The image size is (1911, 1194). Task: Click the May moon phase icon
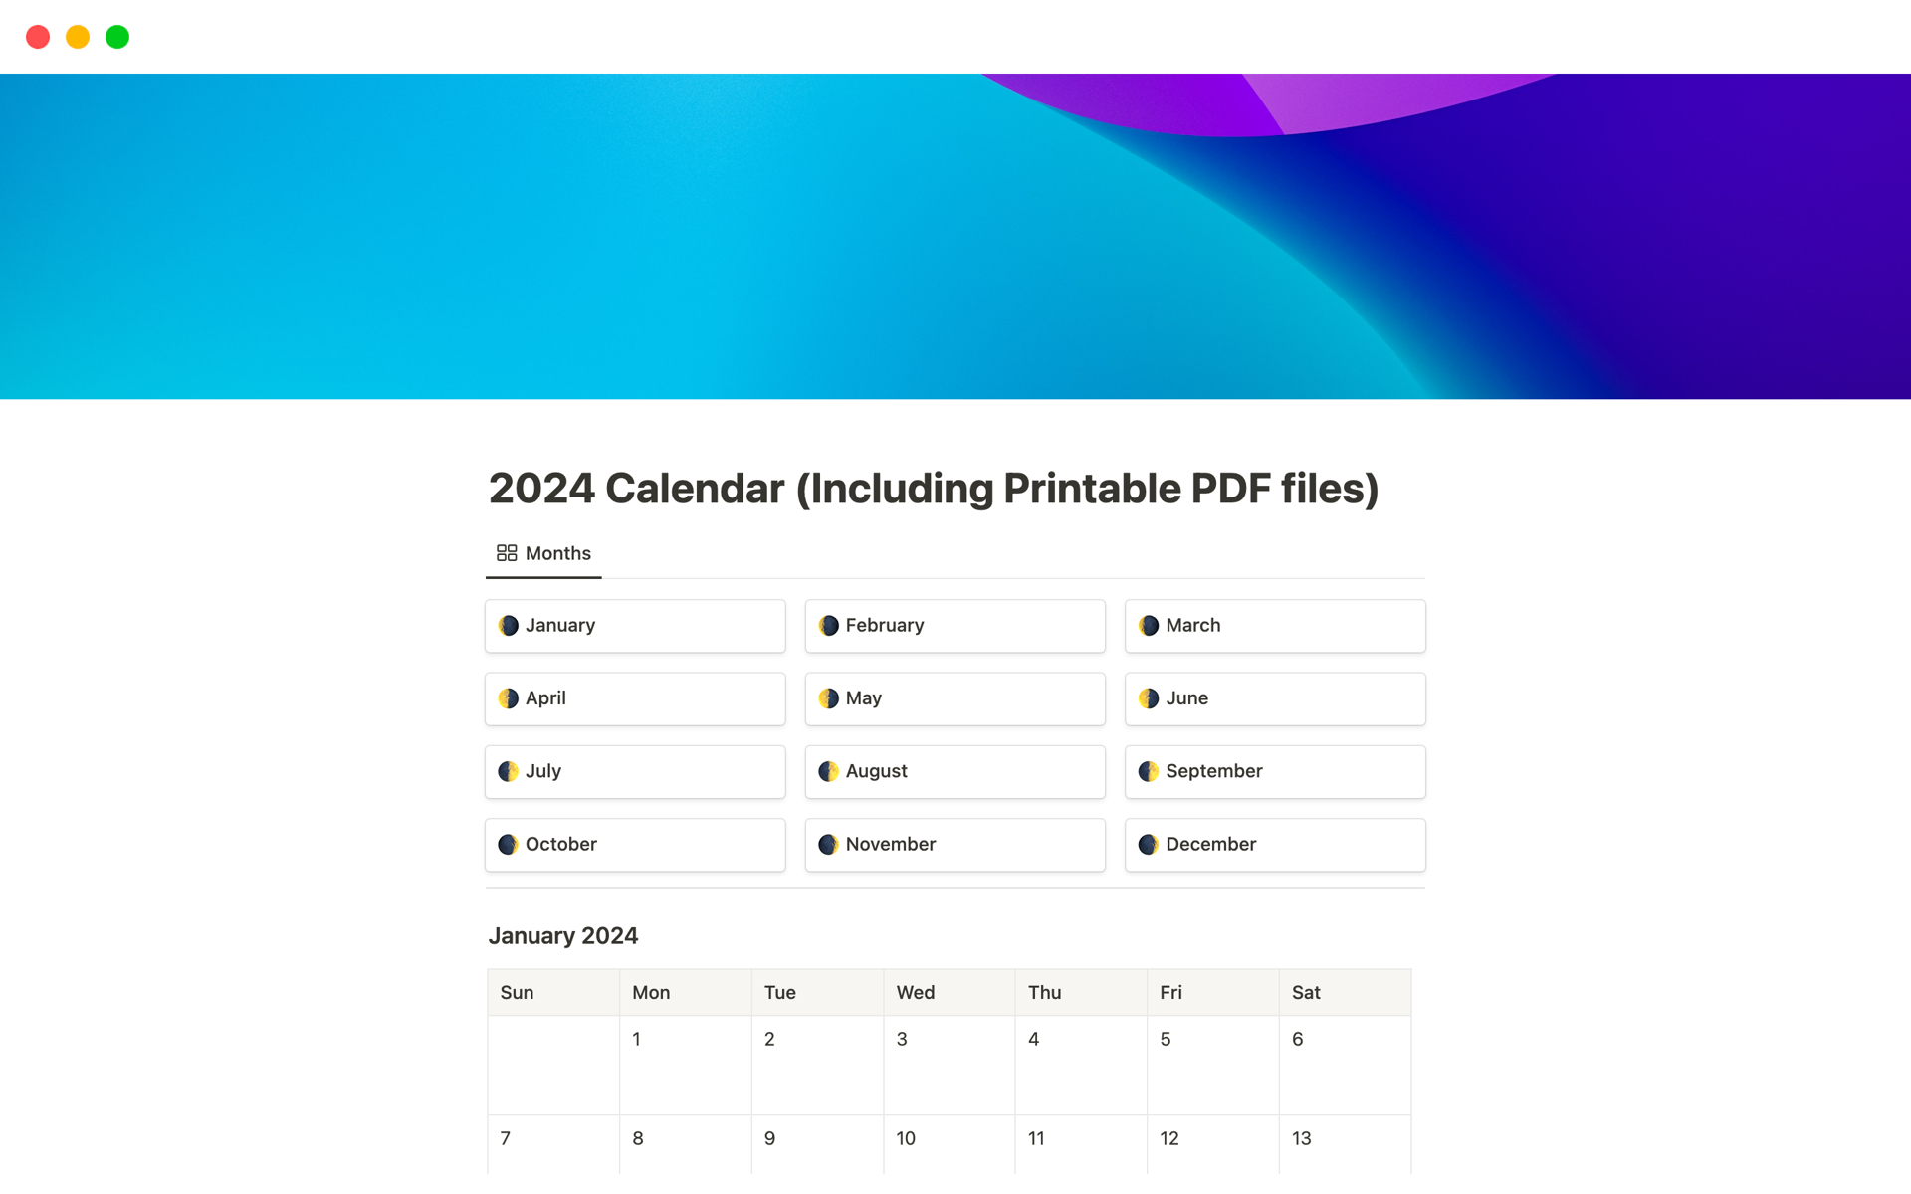[830, 697]
